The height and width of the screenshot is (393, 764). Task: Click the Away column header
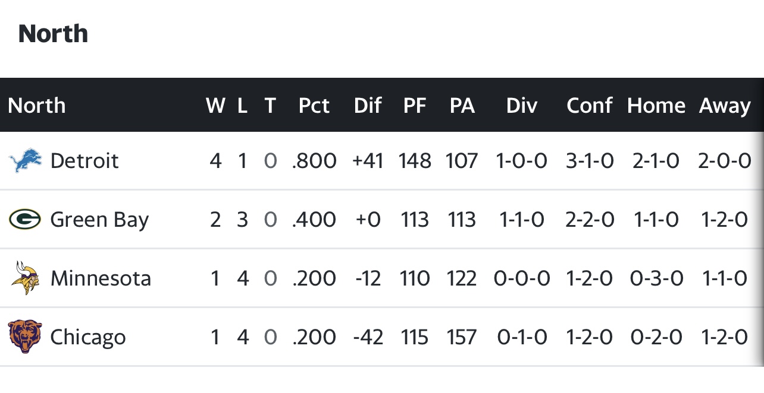(725, 106)
